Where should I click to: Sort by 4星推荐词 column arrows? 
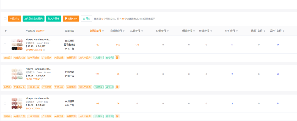[x=194, y=31]
